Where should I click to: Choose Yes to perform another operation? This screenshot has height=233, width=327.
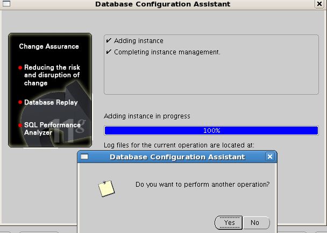[x=229, y=223]
